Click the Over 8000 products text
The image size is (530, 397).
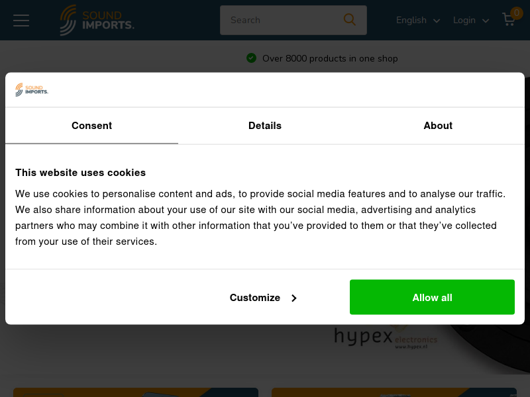click(330, 58)
